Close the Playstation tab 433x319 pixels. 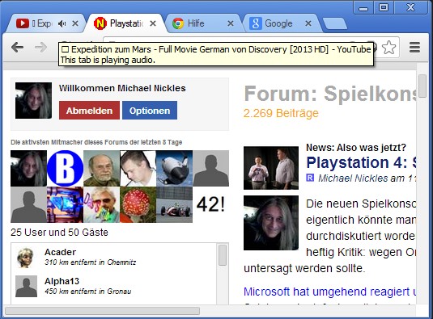(x=153, y=23)
